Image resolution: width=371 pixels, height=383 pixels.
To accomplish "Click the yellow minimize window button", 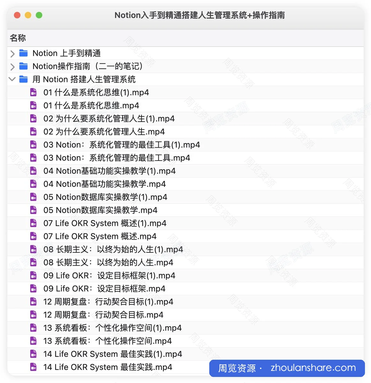I will [28, 15].
